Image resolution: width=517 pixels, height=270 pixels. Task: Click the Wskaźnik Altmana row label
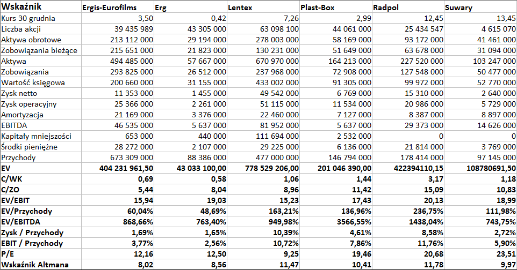click(40, 265)
